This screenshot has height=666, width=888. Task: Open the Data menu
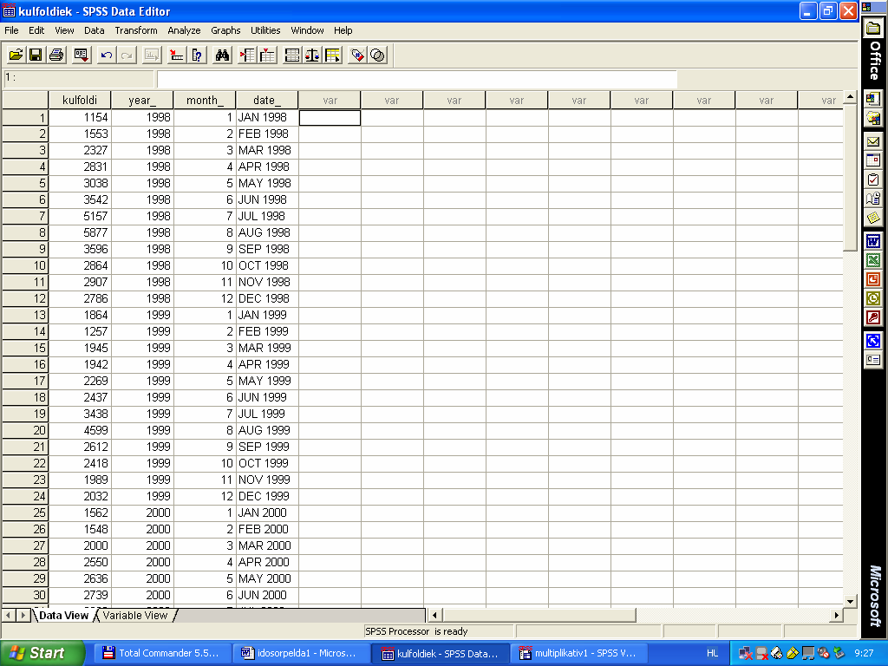pyautogui.click(x=94, y=30)
